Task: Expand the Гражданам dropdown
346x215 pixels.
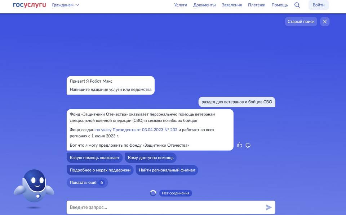Action: tap(66, 5)
